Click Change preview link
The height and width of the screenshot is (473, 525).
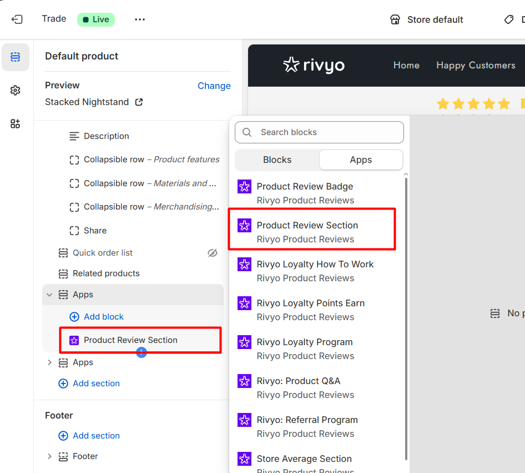pos(214,86)
